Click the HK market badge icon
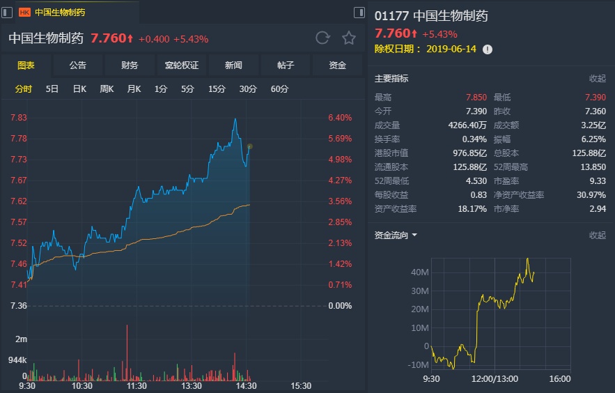The width and height of the screenshot is (615, 393). 24,13
